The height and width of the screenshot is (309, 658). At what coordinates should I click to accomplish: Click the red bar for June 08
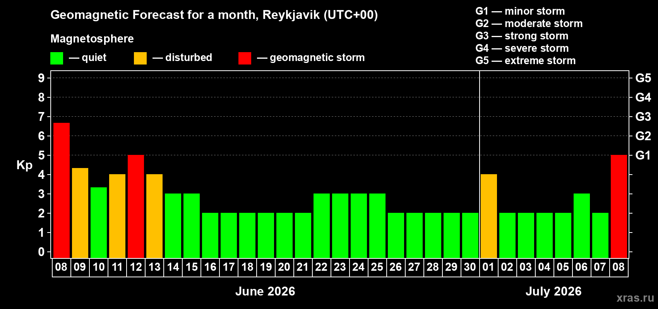click(62, 190)
